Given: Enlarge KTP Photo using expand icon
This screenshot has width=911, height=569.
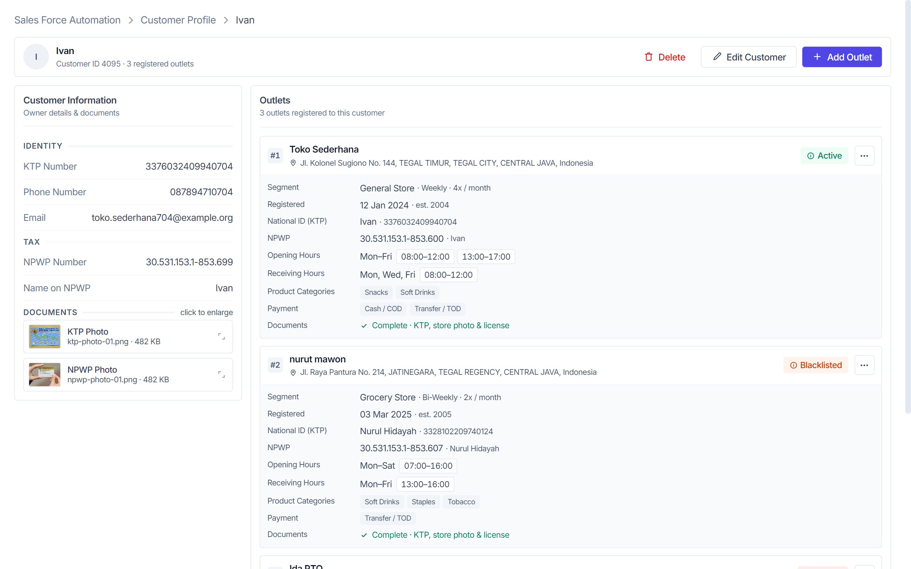Looking at the screenshot, I should click(222, 336).
